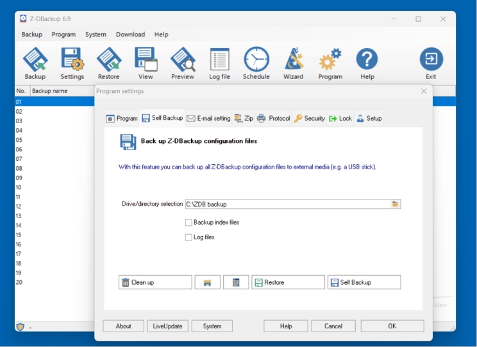Open the Security tab

pos(309,119)
